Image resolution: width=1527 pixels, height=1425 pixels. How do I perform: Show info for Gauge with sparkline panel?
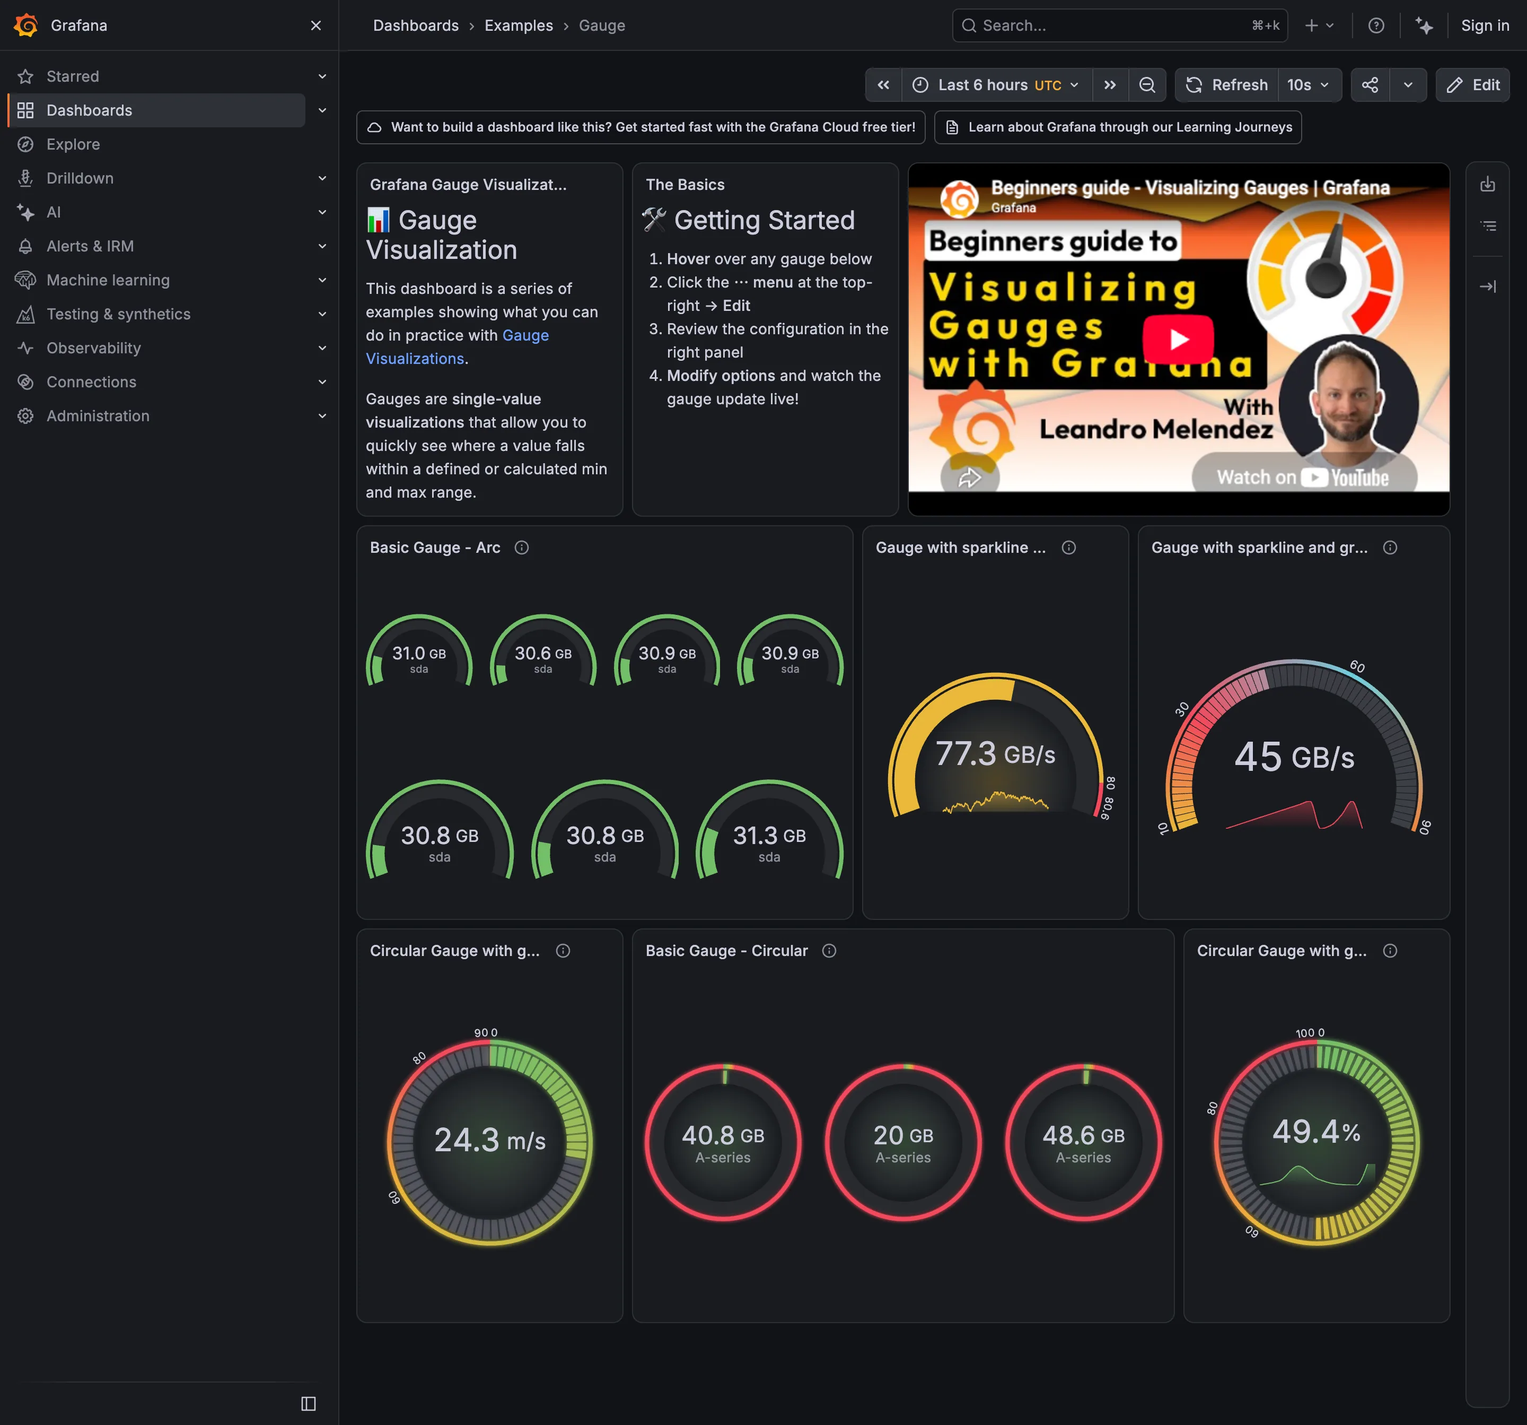pos(1068,548)
